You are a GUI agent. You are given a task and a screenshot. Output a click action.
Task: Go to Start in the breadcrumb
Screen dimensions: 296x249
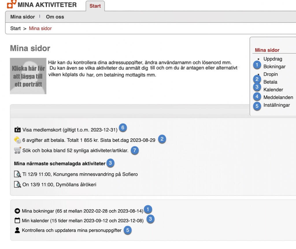tap(15, 28)
